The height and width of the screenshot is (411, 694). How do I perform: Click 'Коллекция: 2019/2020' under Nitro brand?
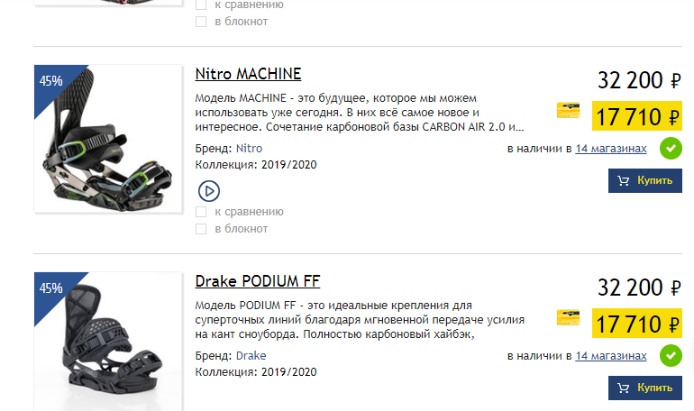(x=256, y=165)
